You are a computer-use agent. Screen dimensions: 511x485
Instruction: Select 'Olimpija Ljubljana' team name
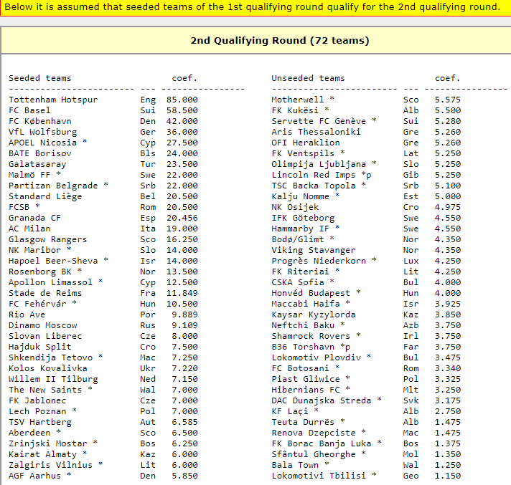point(319,164)
